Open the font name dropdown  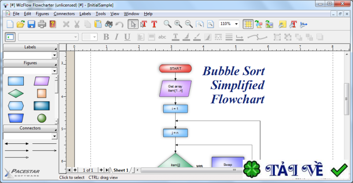[x=75, y=37]
